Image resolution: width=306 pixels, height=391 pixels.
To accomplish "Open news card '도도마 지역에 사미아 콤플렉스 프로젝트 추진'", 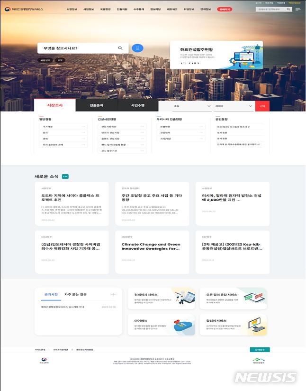I will pyautogui.click(x=72, y=204).
